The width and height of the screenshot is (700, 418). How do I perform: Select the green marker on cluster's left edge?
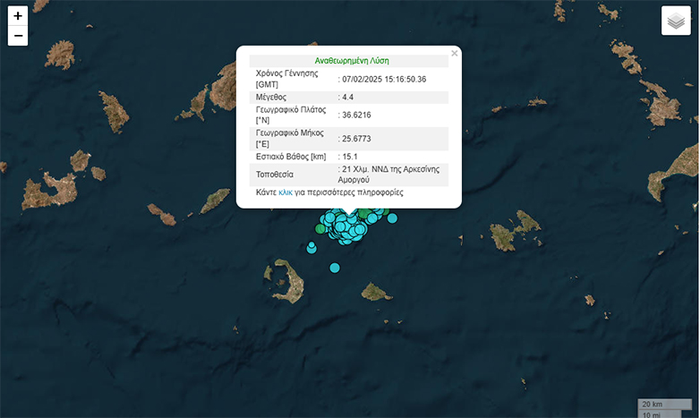(x=320, y=228)
